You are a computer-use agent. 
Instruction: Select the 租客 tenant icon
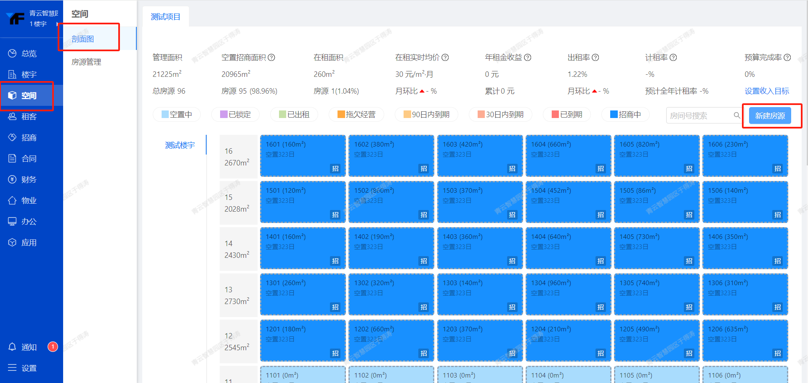(12, 116)
